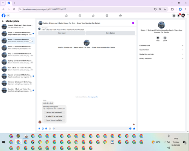Open the View buyer profile link
The image size is (189, 151).
[x=93, y=97]
